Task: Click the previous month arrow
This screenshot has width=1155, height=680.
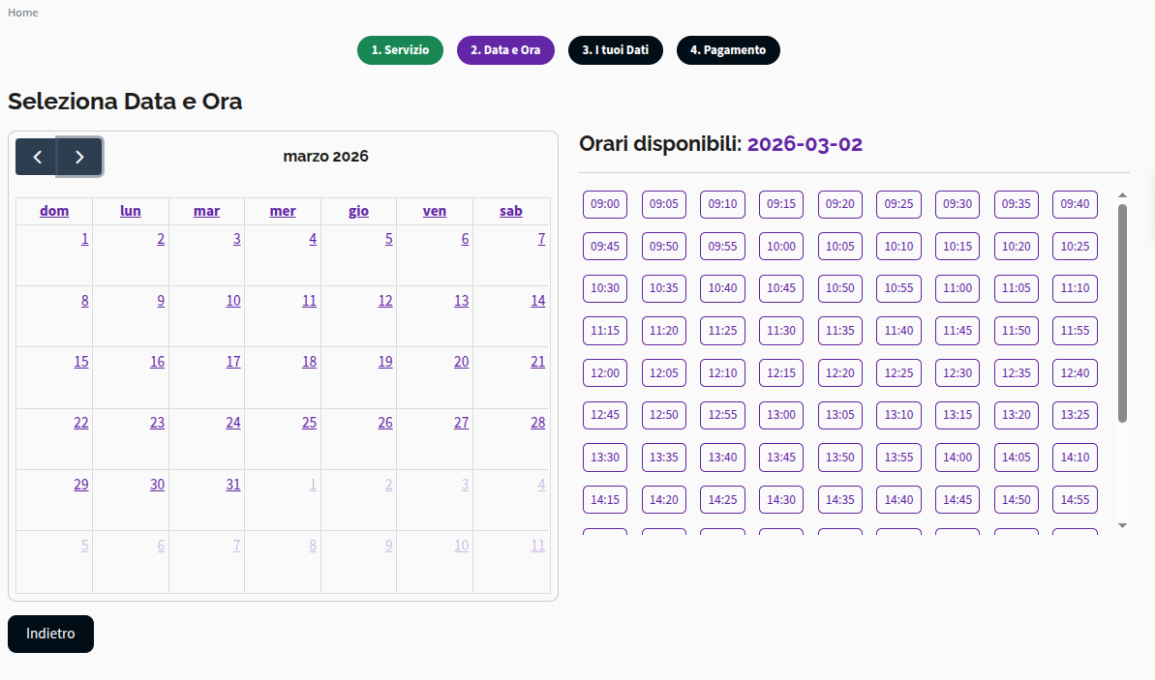Action: pyautogui.click(x=37, y=156)
